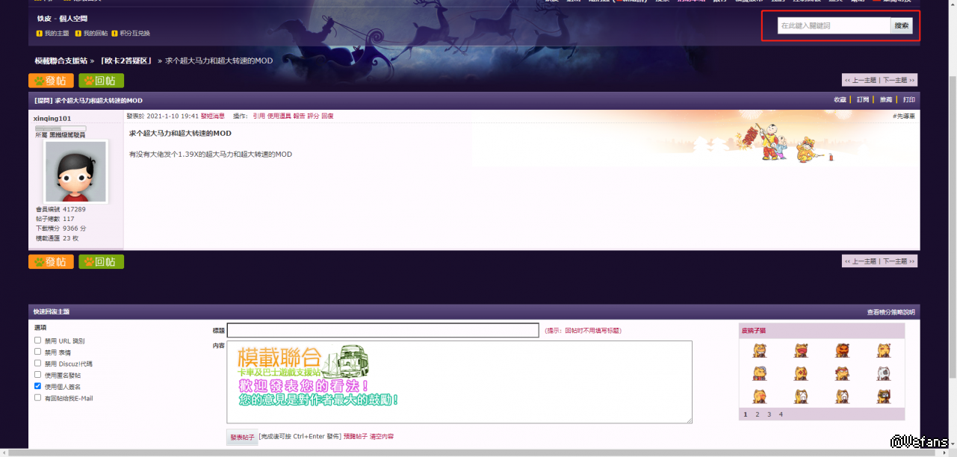Insert fourth emoticon in first row
This screenshot has height=457, width=957.
point(884,350)
